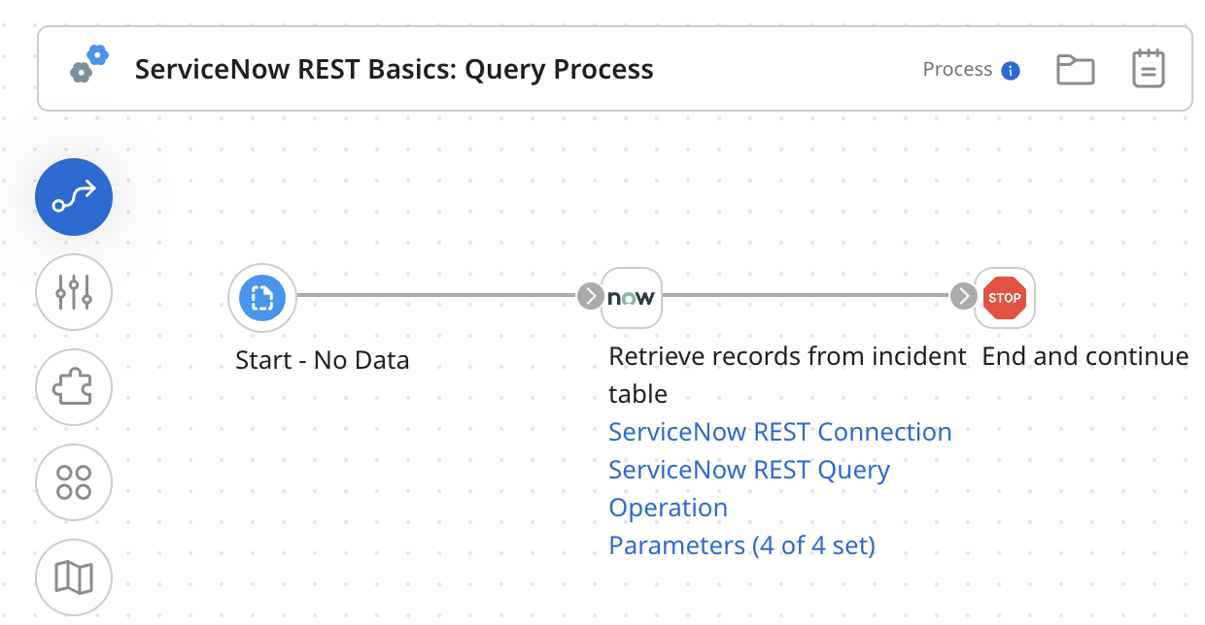Expand the input chevron on the End node
Viewport: 1205px width, 625px height.
click(x=962, y=298)
